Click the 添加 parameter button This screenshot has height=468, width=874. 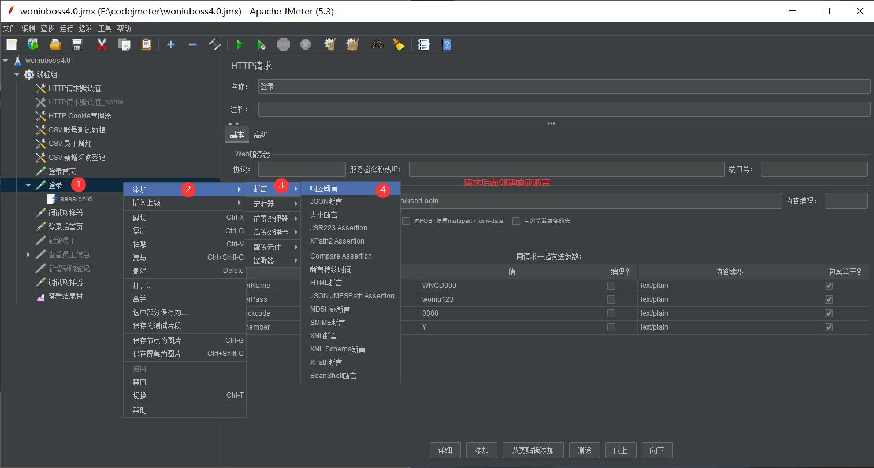(x=481, y=450)
